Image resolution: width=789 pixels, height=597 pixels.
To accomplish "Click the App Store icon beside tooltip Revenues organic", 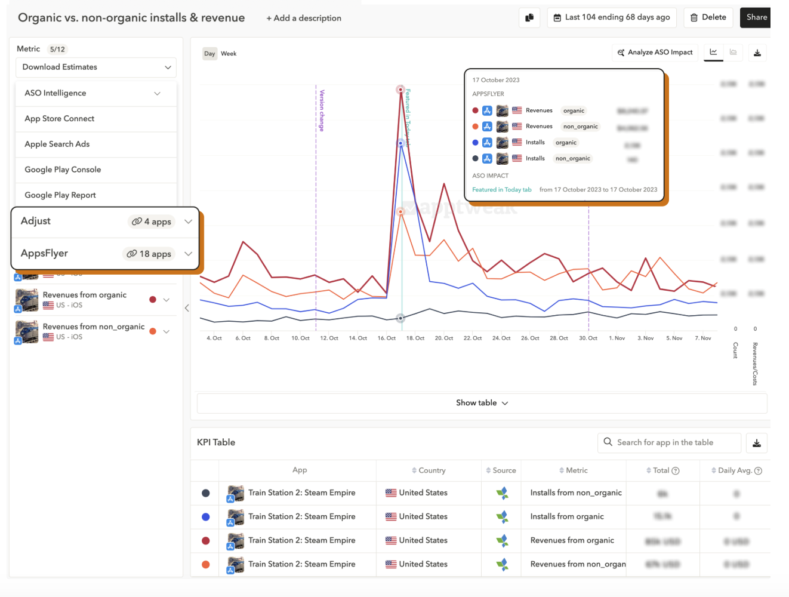I will (487, 110).
